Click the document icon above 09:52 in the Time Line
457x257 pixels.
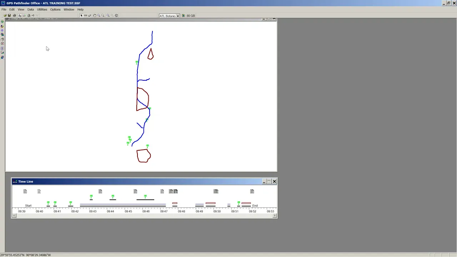(x=252, y=191)
